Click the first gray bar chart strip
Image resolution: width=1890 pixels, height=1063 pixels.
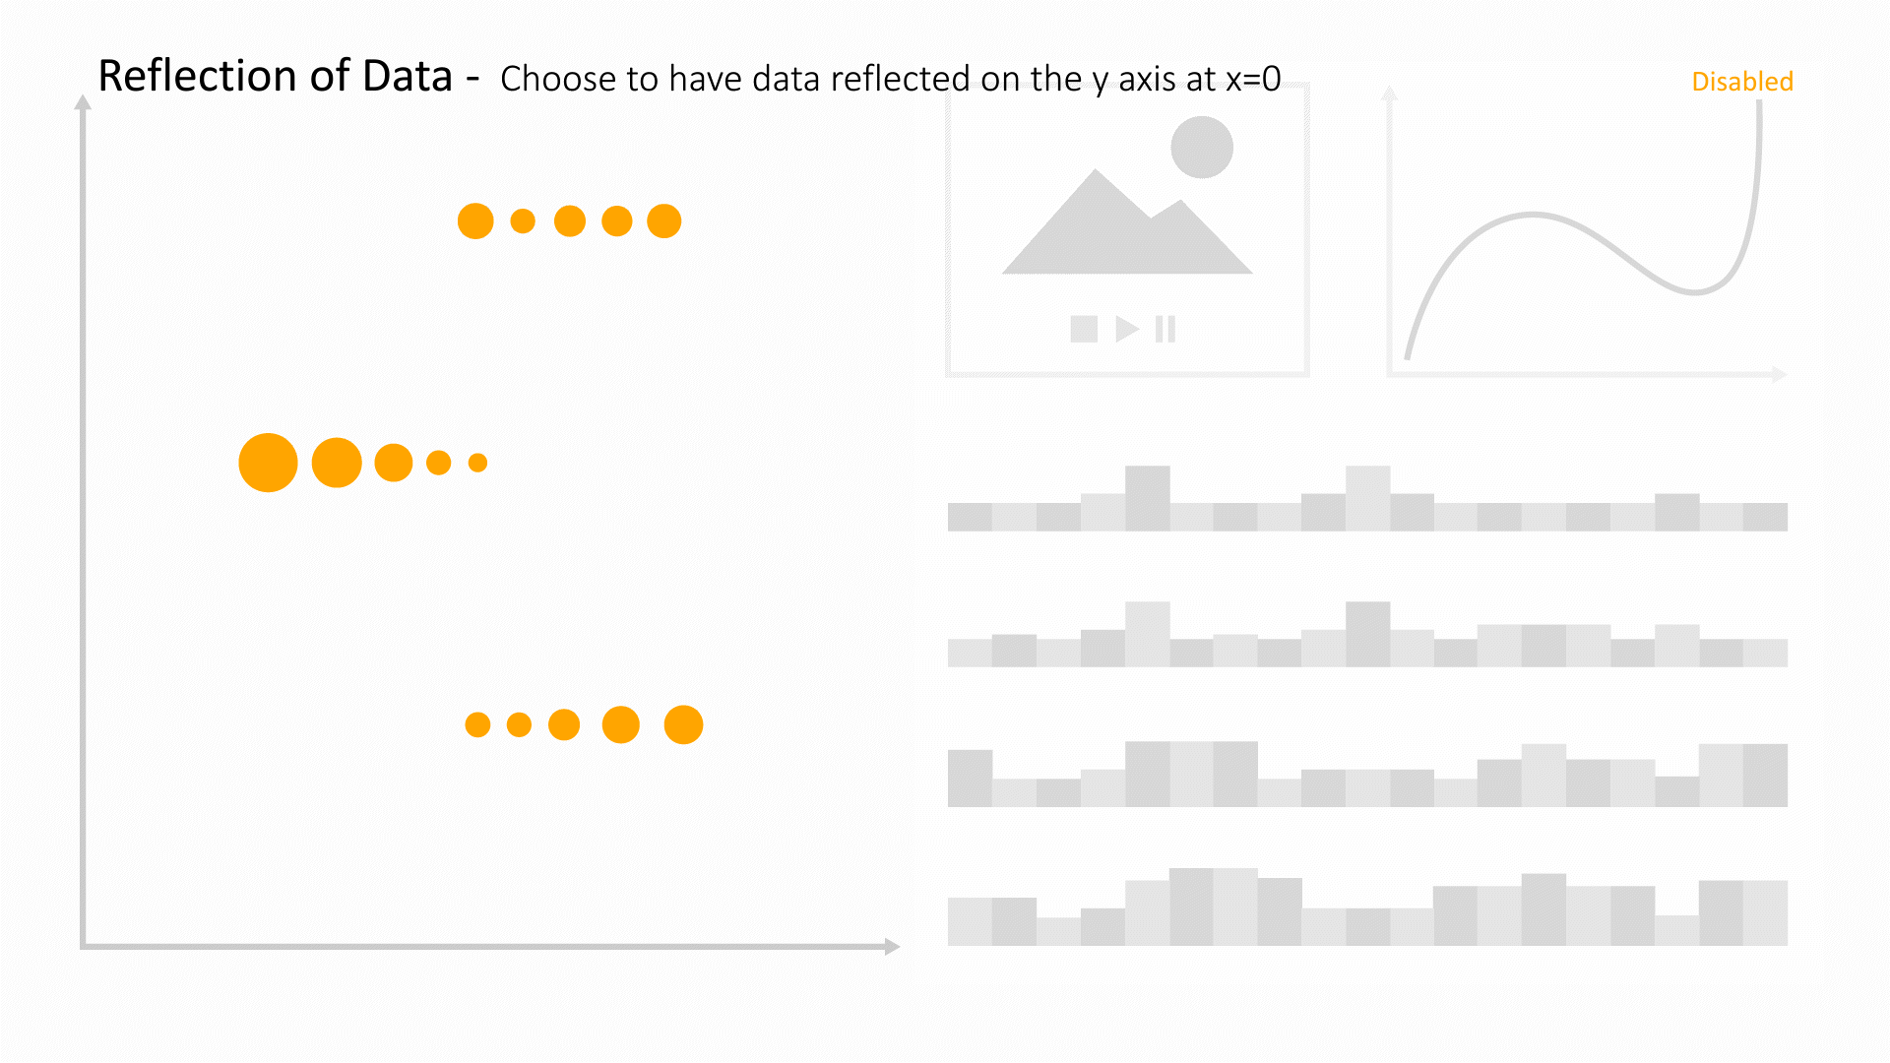tap(1367, 498)
